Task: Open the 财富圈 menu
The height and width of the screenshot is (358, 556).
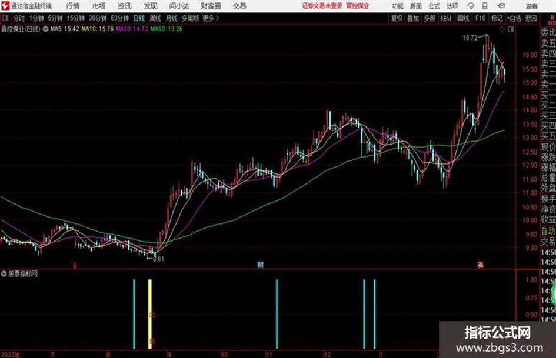Action: (211, 6)
